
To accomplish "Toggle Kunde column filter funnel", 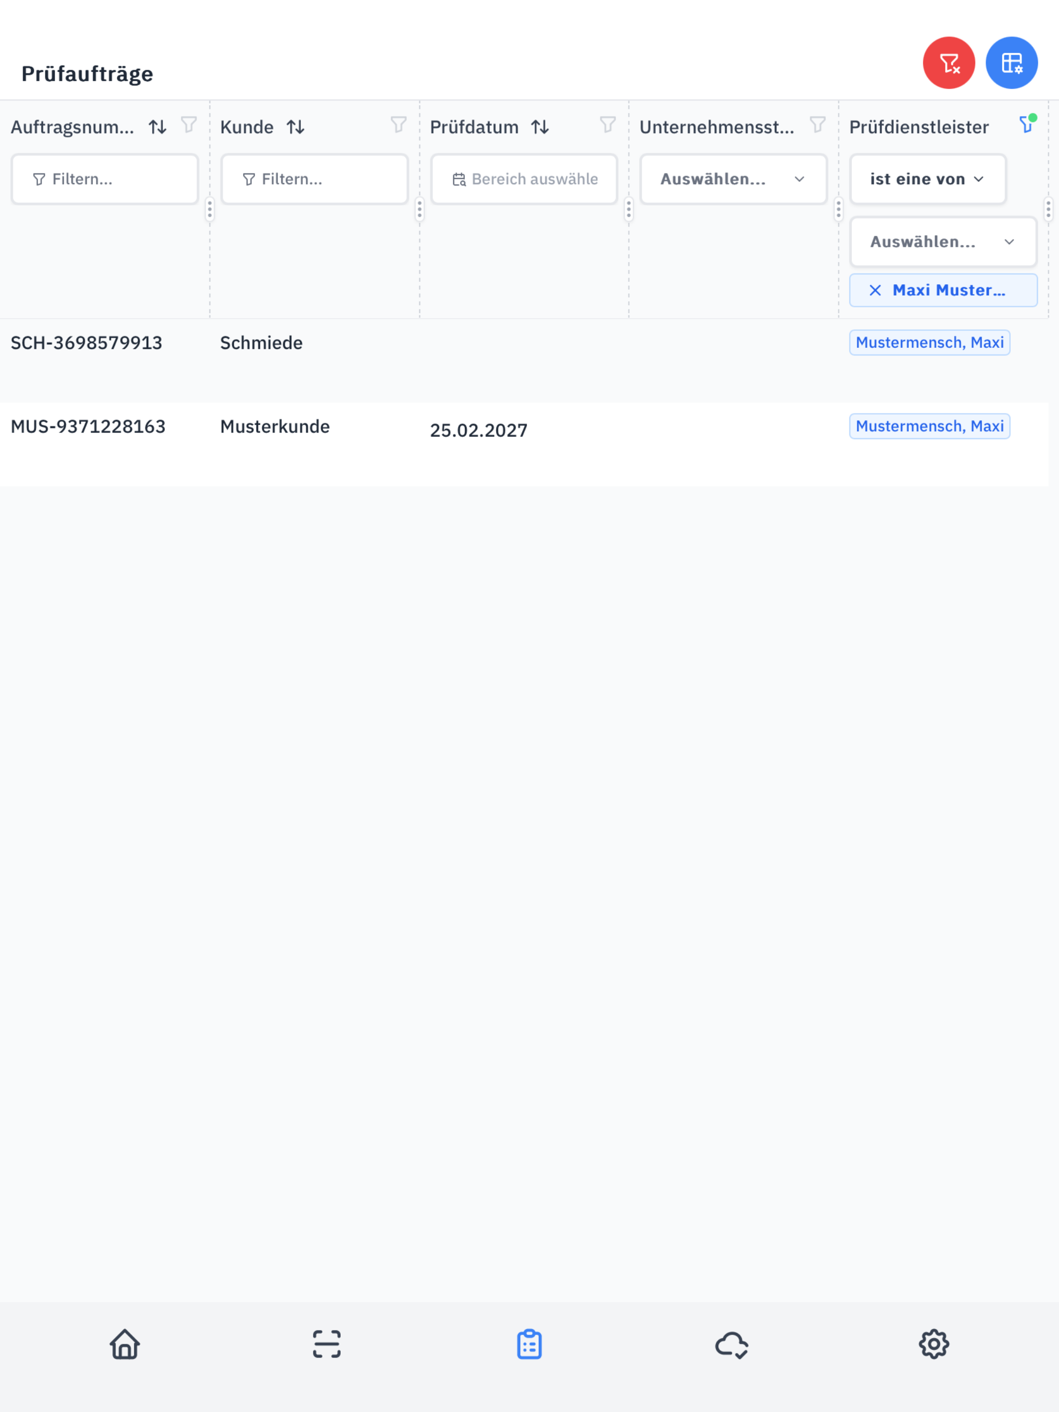I will click(398, 125).
